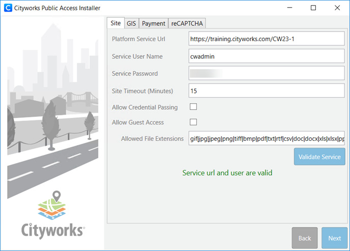Switch to the Site tab
This screenshot has height=251, width=350.
pos(115,23)
